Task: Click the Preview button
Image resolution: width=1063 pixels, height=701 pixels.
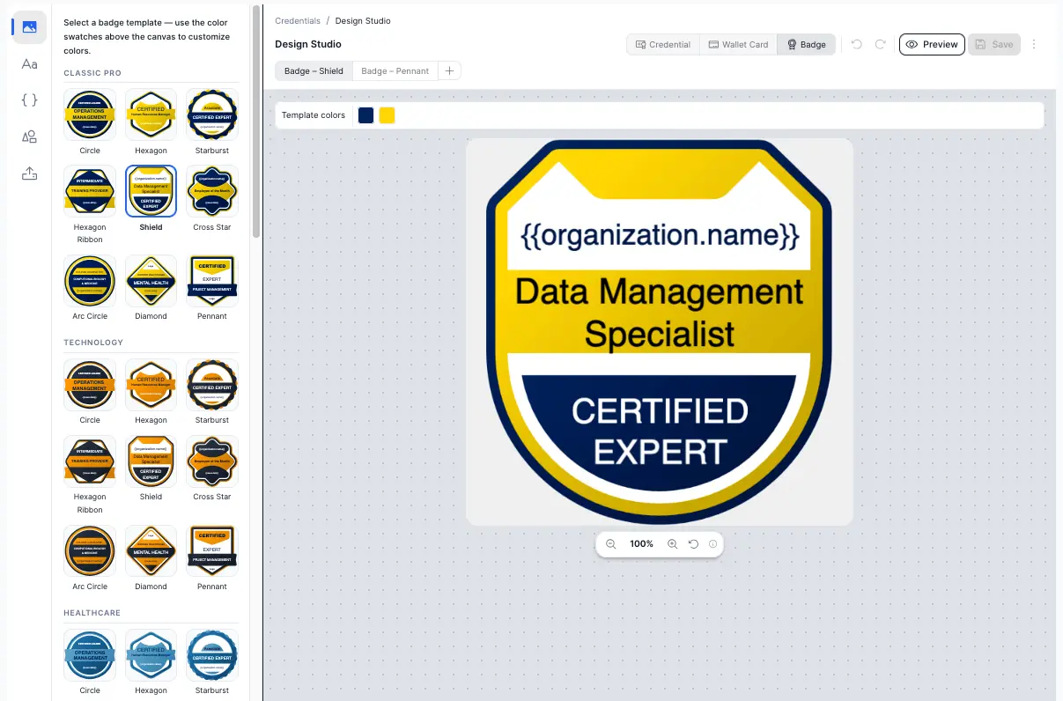Action: point(932,44)
